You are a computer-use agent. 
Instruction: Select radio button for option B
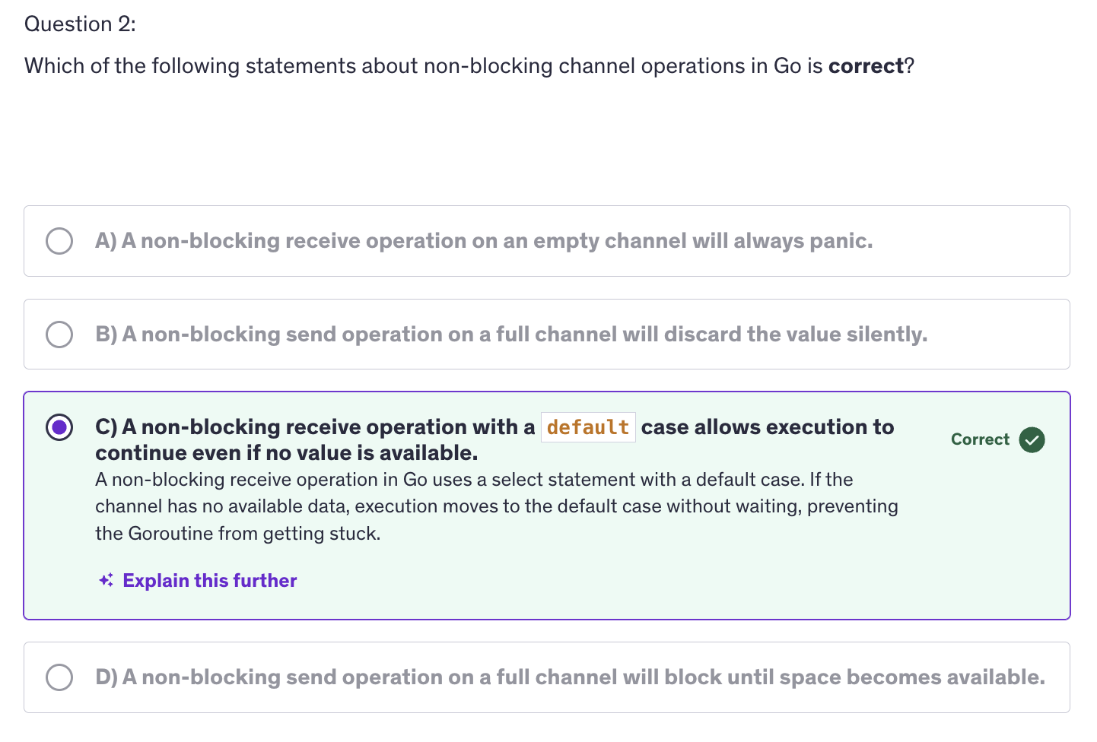59,335
